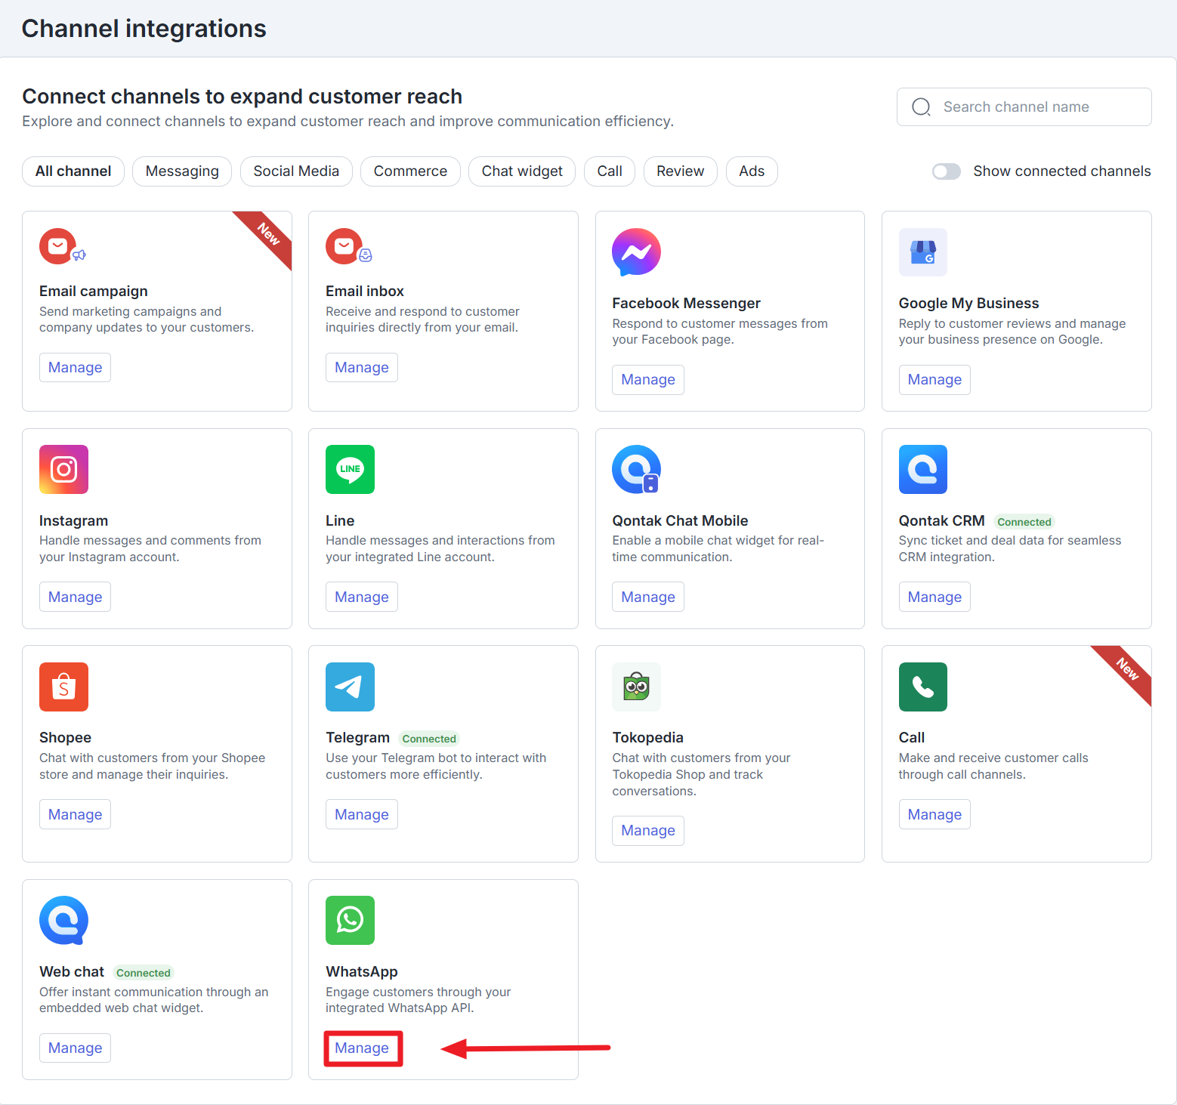Click the Google My Business title

[x=968, y=304]
